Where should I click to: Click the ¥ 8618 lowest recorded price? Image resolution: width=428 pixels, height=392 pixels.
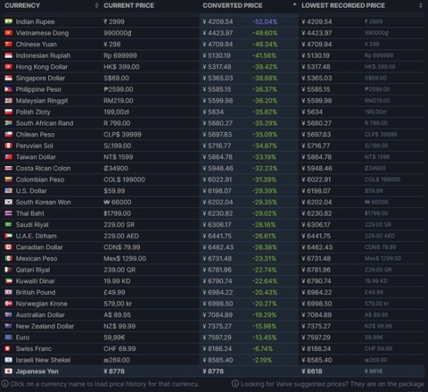coord(312,371)
